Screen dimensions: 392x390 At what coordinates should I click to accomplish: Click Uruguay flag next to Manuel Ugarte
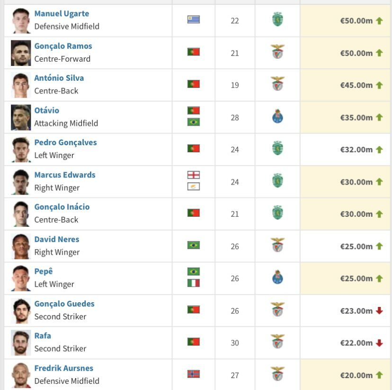[194, 19]
